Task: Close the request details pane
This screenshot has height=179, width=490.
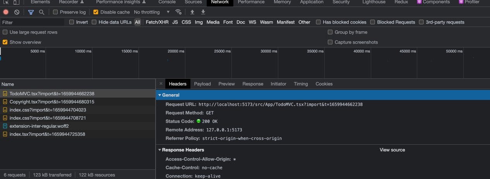Action: pyautogui.click(x=161, y=84)
